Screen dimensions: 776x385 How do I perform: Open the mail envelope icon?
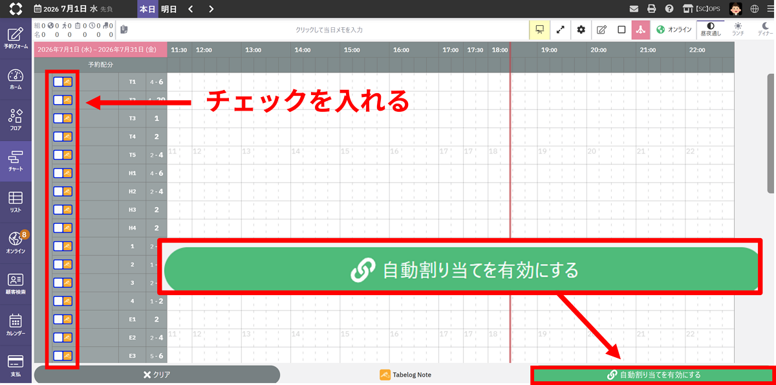[x=634, y=9]
